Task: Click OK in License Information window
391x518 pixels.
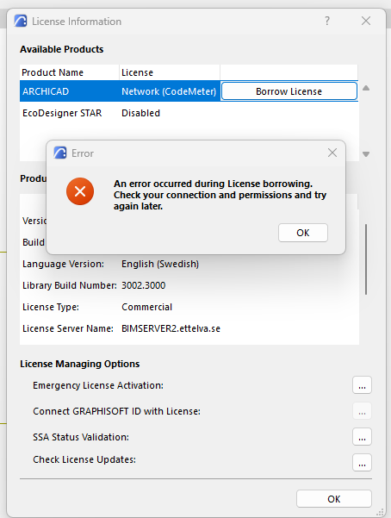Action: pos(334,499)
